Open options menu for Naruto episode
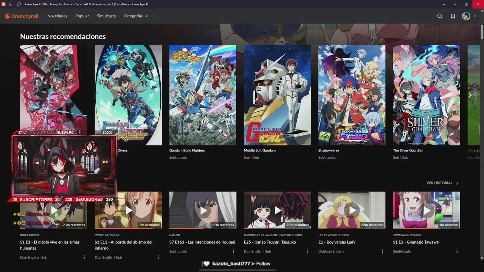The width and height of the screenshot is (484, 272). click(x=233, y=251)
